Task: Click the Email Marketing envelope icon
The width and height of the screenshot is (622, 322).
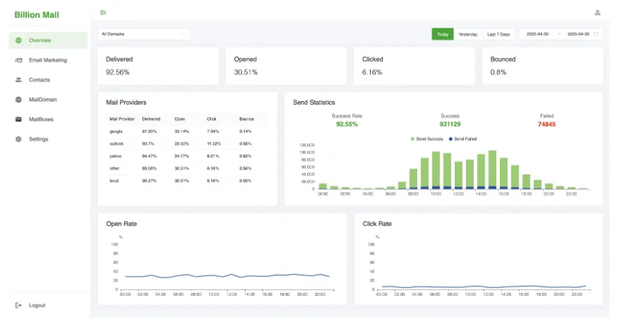Action: (x=18, y=60)
